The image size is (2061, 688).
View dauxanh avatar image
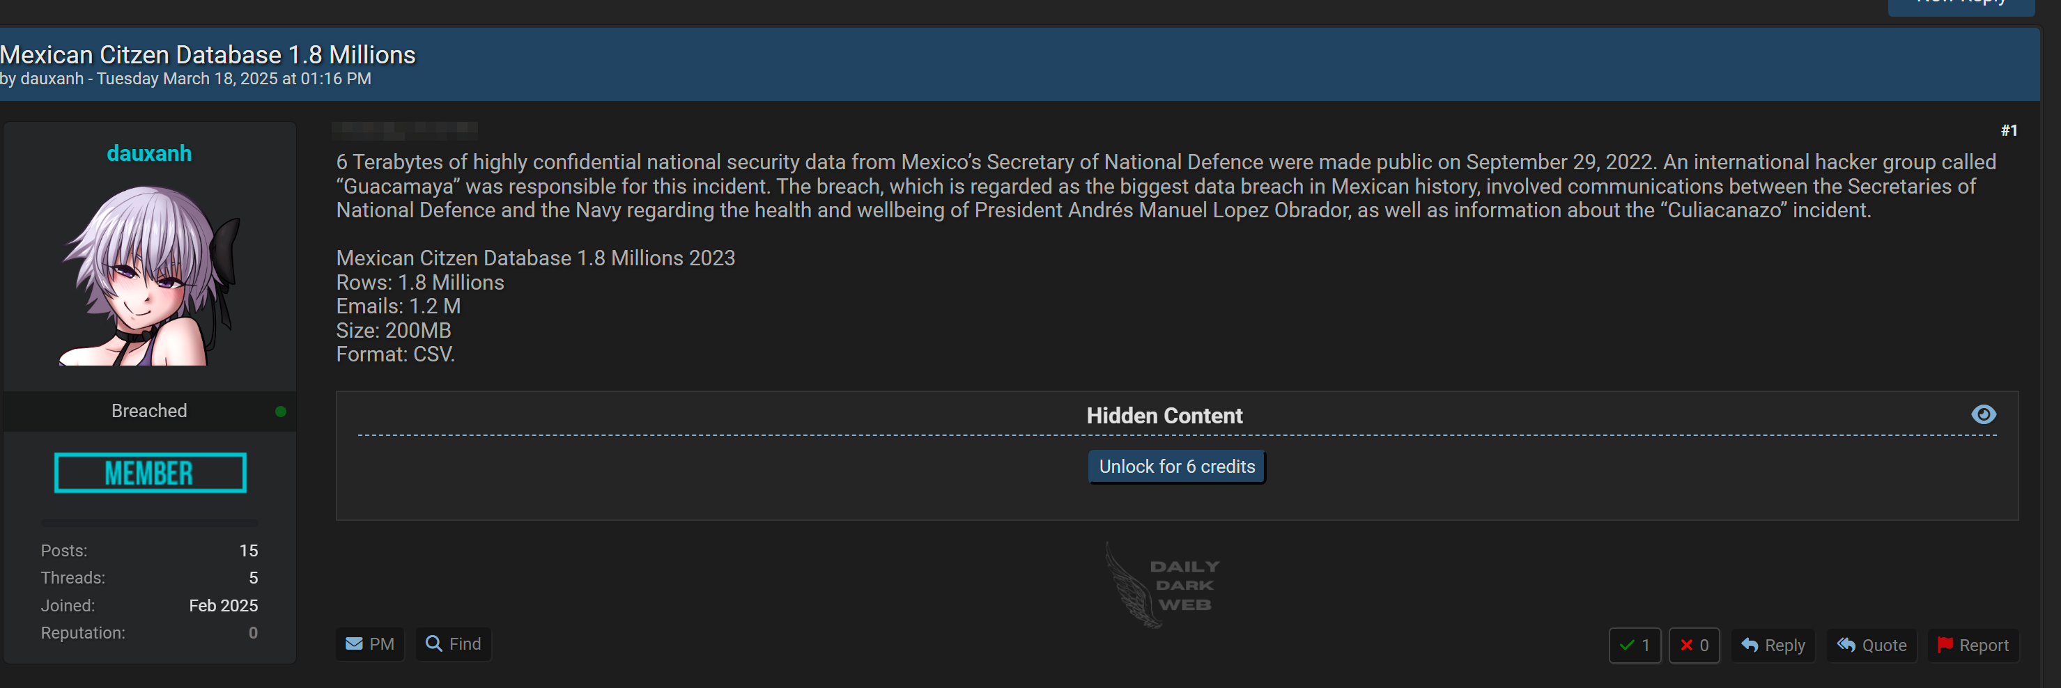tap(150, 276)
